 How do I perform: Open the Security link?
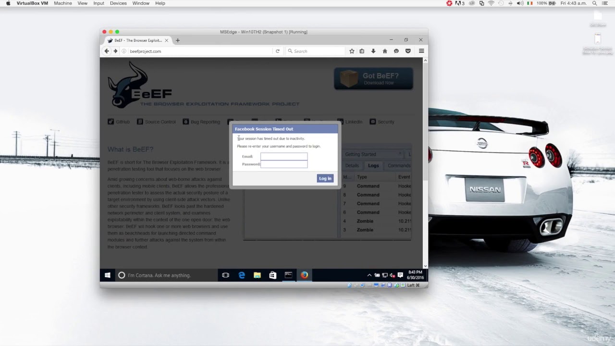pos(382,122)
